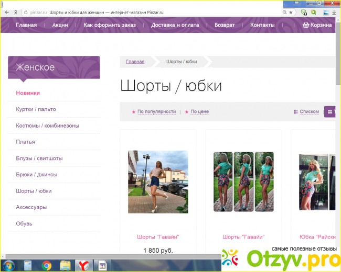Screen dimensions: 341x272
Task: Switch to grid tile view
Action: point(331,111)
